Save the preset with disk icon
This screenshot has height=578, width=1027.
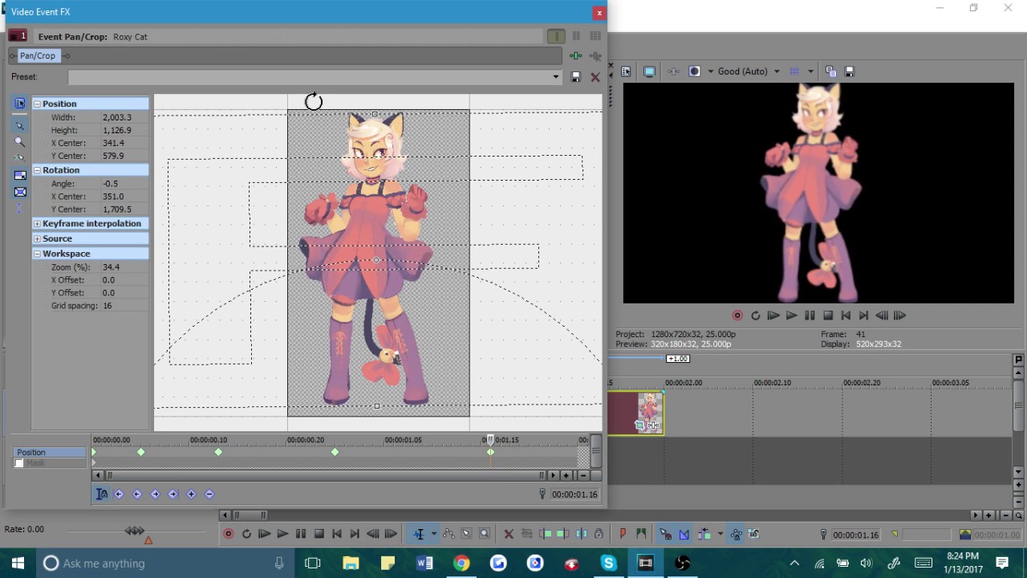point(575,77)
